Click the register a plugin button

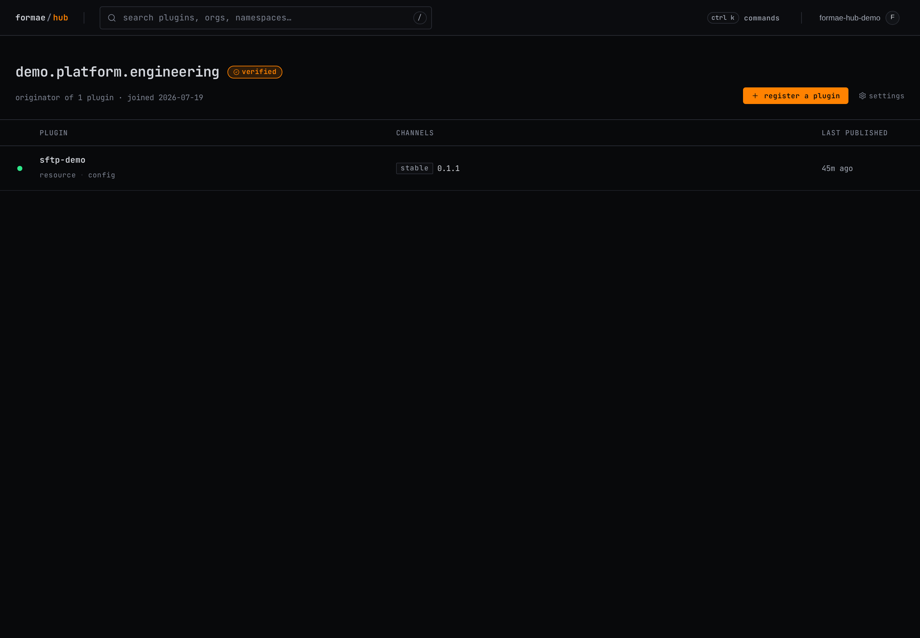pyautogui.click(x=795, y=96)
